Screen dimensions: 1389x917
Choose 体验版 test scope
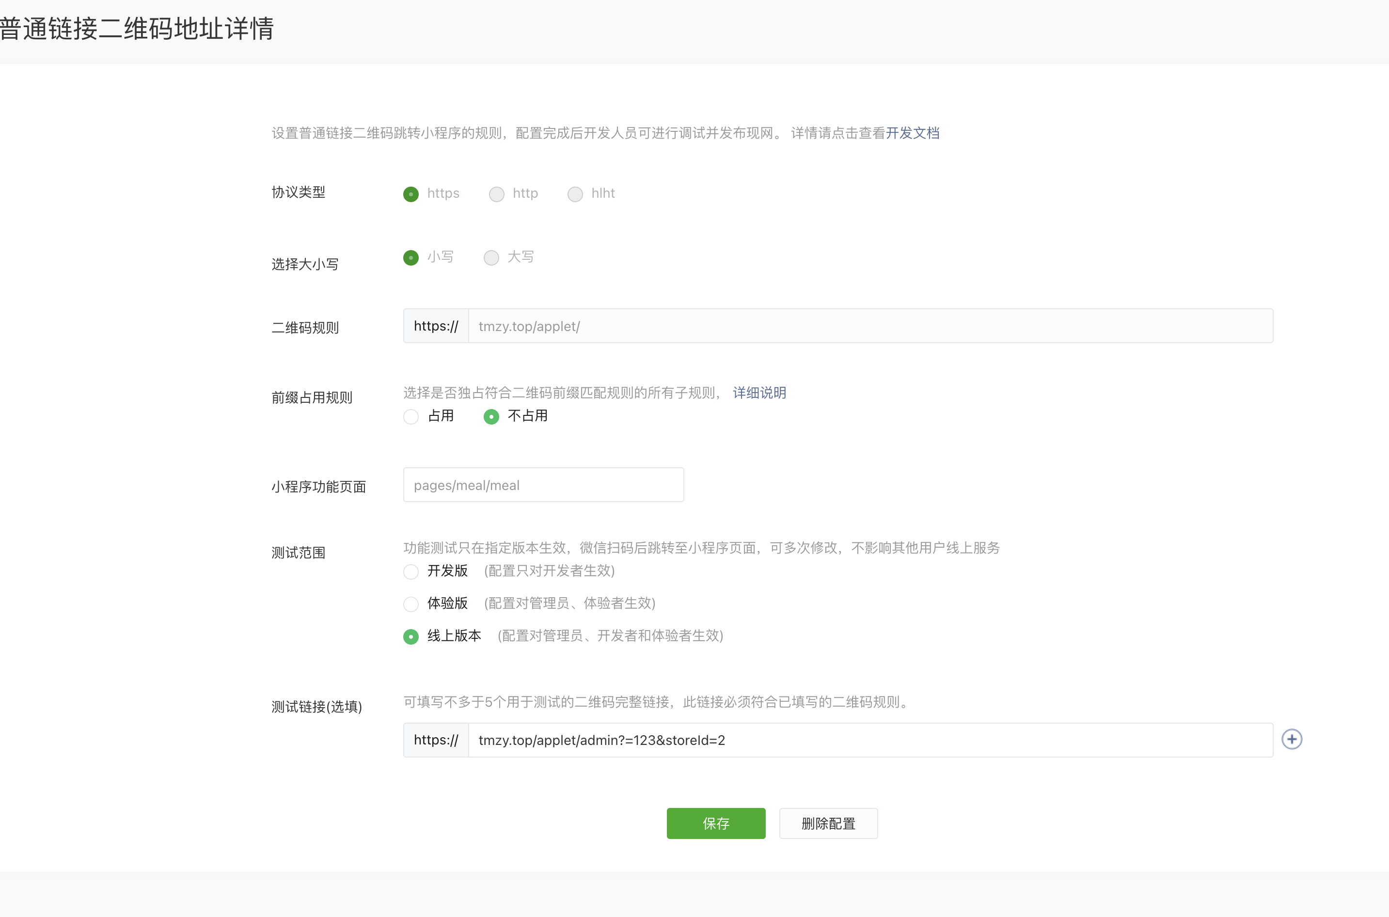pyautogui.click(x=411, y=604)
